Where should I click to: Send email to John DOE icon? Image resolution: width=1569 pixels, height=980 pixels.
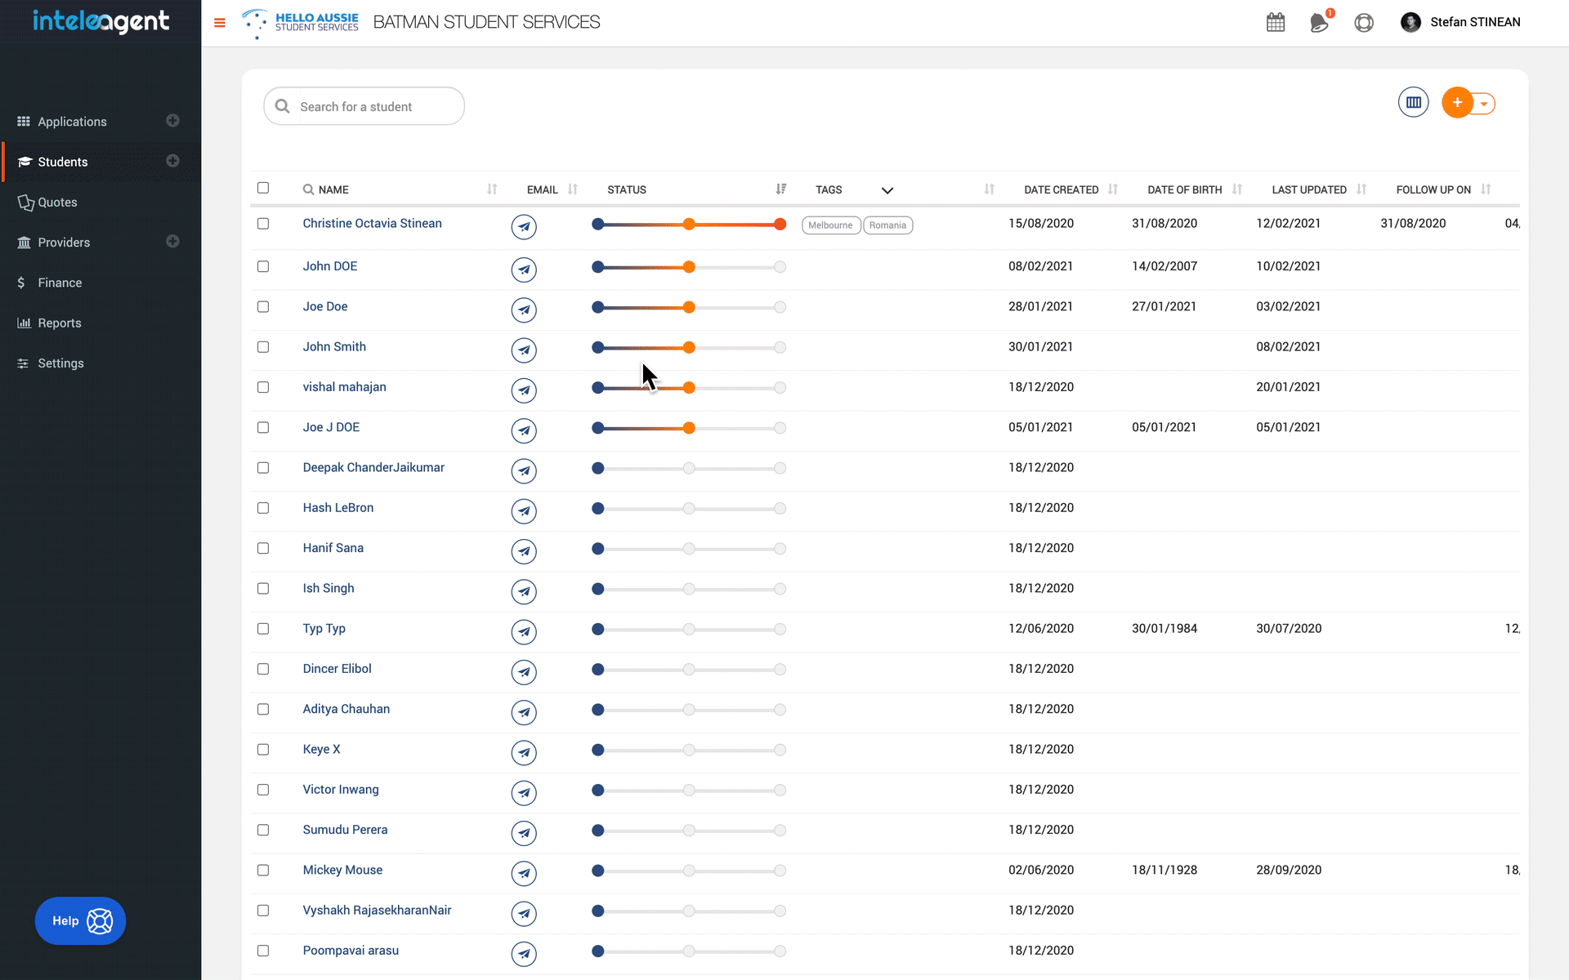click(524, 269)
